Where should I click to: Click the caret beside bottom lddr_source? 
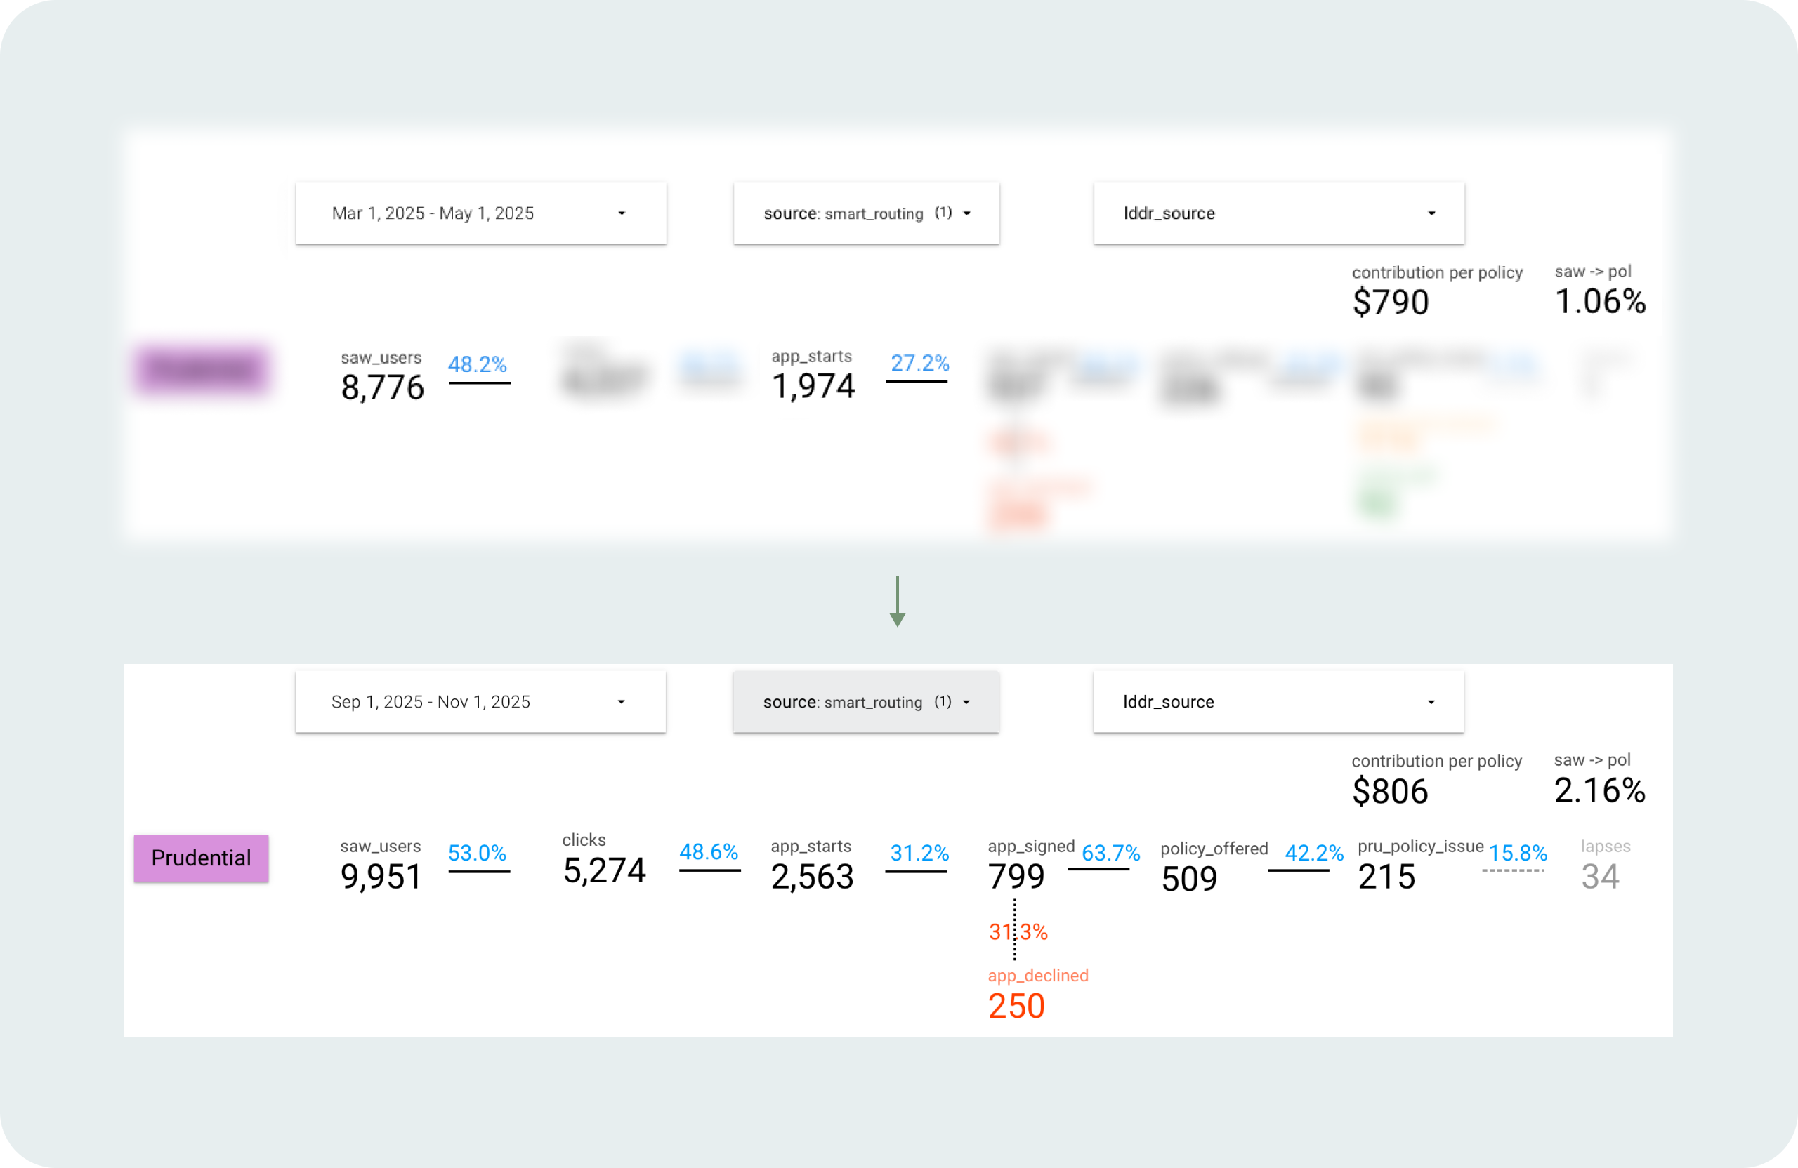(x=1430, y=701)
